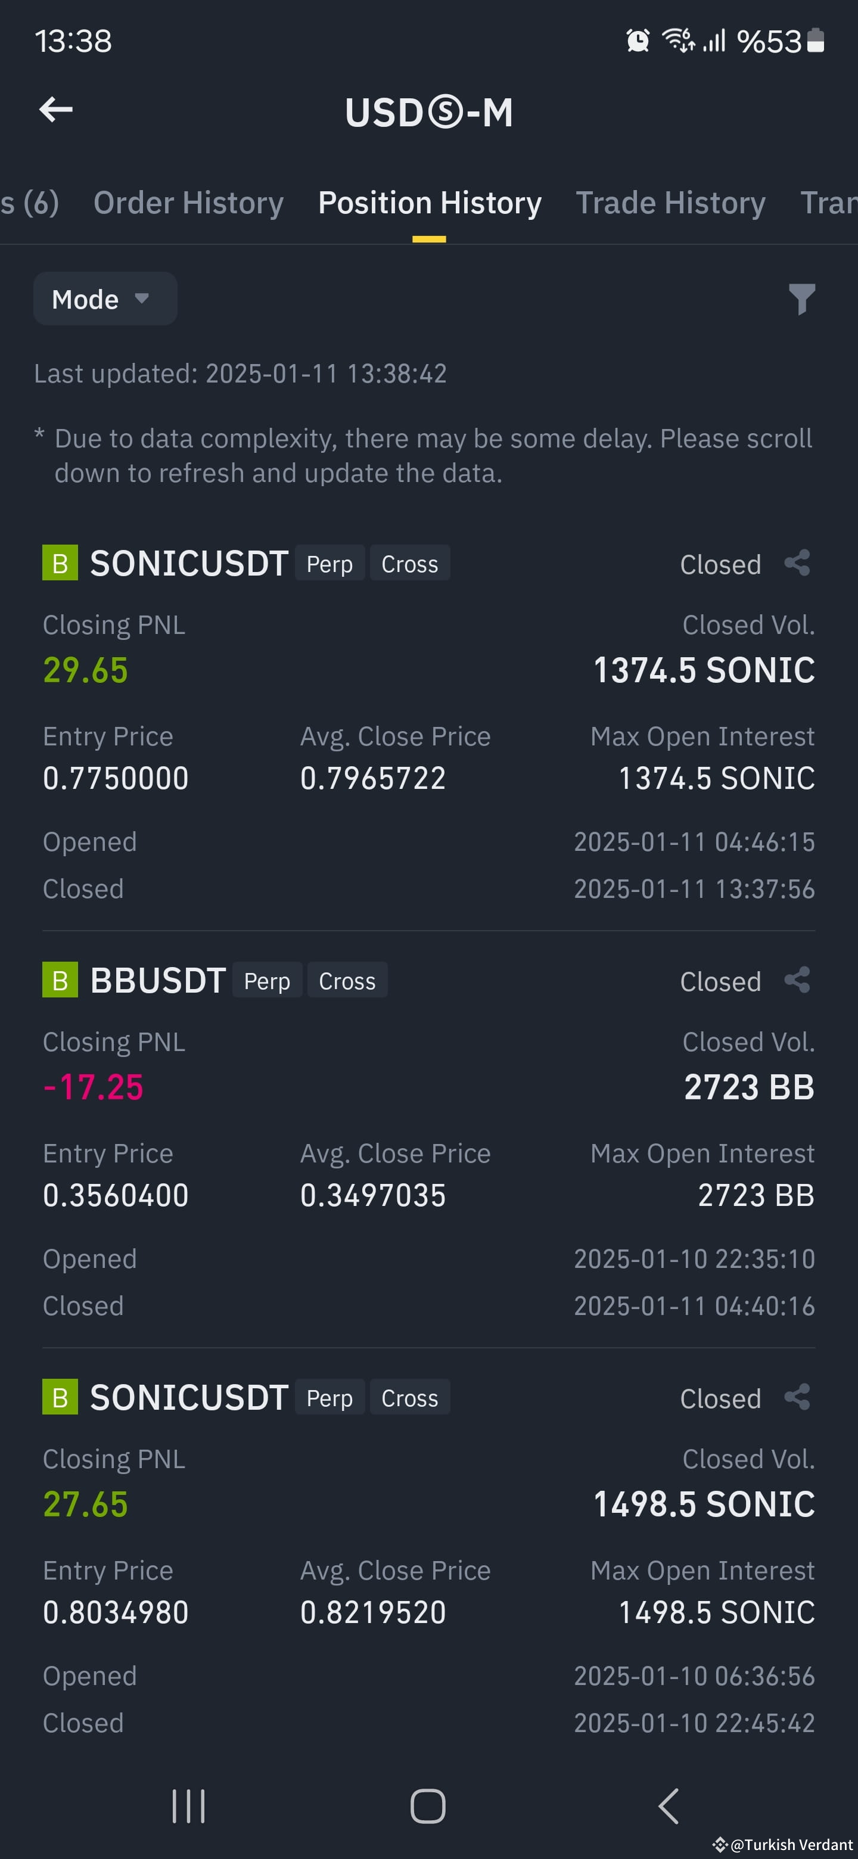Tap the 29.65 closing PNL value
This screenshot has width=858, height=1859.
pos(85,670)
